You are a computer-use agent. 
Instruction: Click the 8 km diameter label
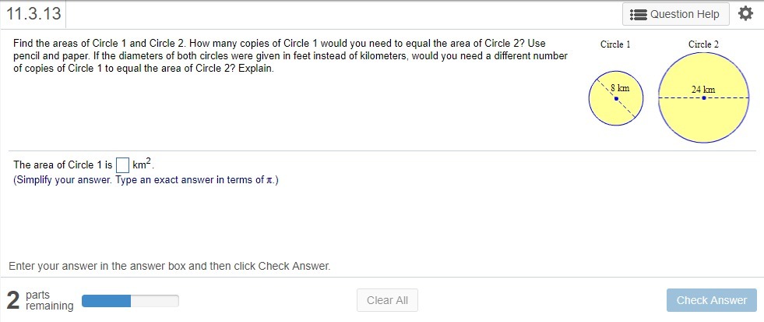tap(620, 89)
